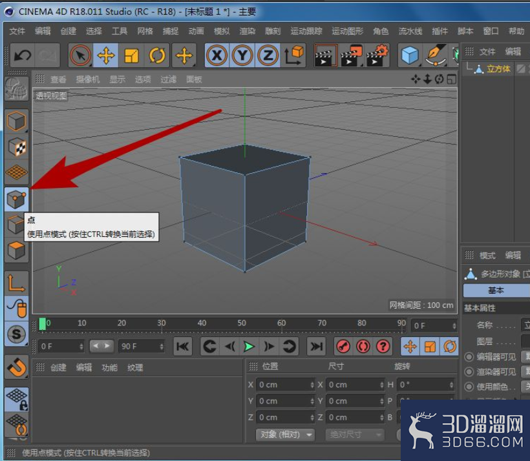This screenshot has width=530, height=461.
Task: Click viewport pan navigation icon
Action: 416,79
